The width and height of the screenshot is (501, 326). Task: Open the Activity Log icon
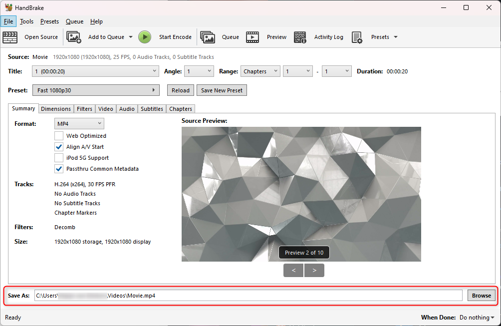[300, 37]
